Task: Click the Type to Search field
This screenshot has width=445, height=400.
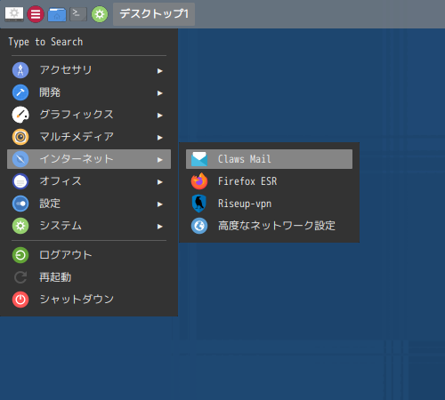Action: coord(89,42)
